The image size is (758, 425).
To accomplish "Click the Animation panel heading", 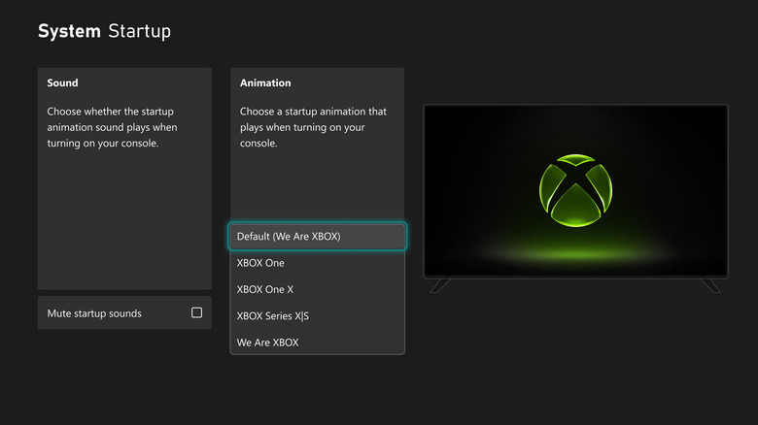I will coord(265,82).
